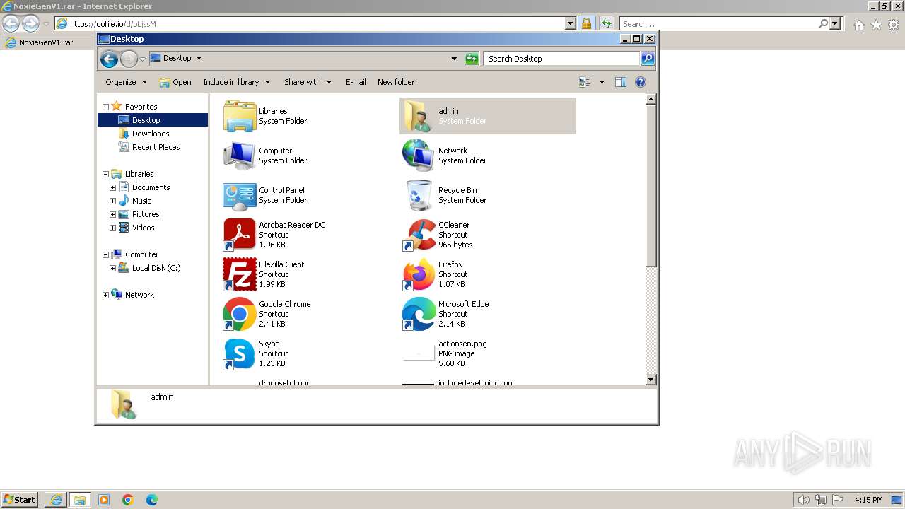905x509 pixels.
Task: Select the Recycle Bin icon
Action: coord(419,194)
